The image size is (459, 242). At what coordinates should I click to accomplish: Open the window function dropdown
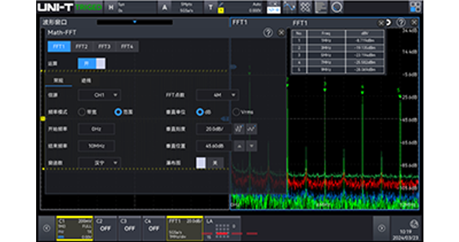click(x=99, y=163)
